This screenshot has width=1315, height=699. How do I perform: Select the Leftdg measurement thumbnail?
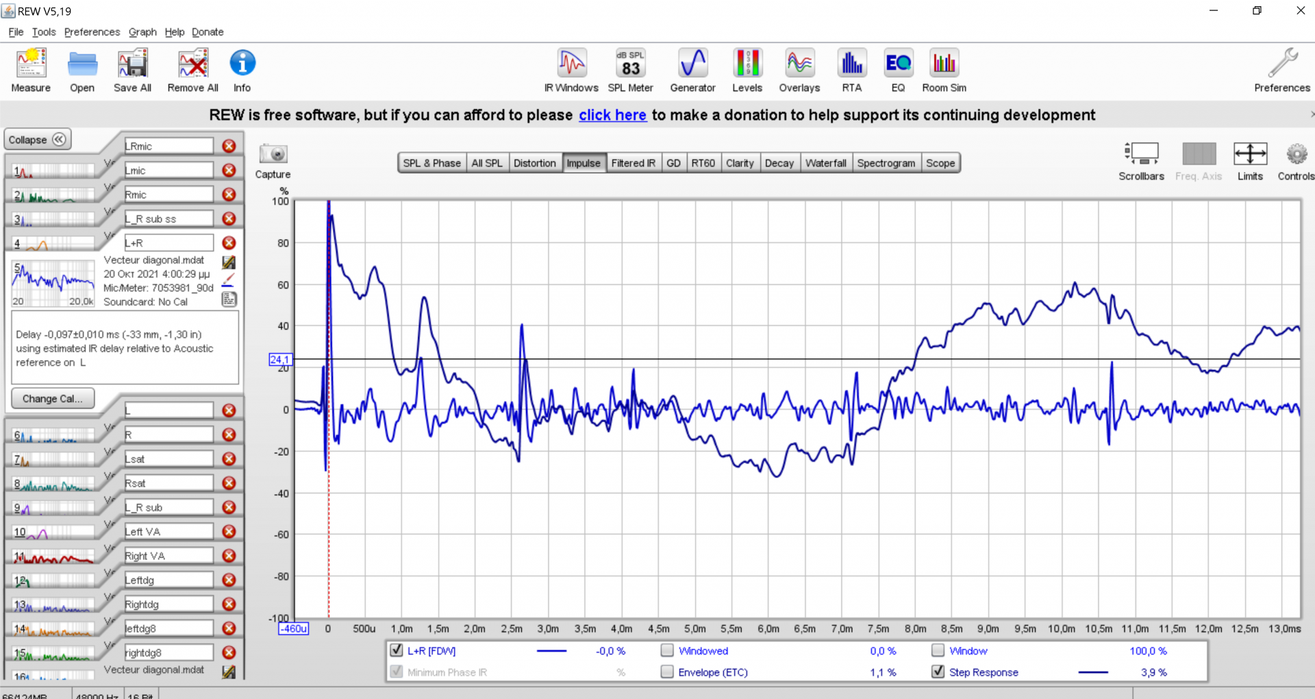[53, 604]
